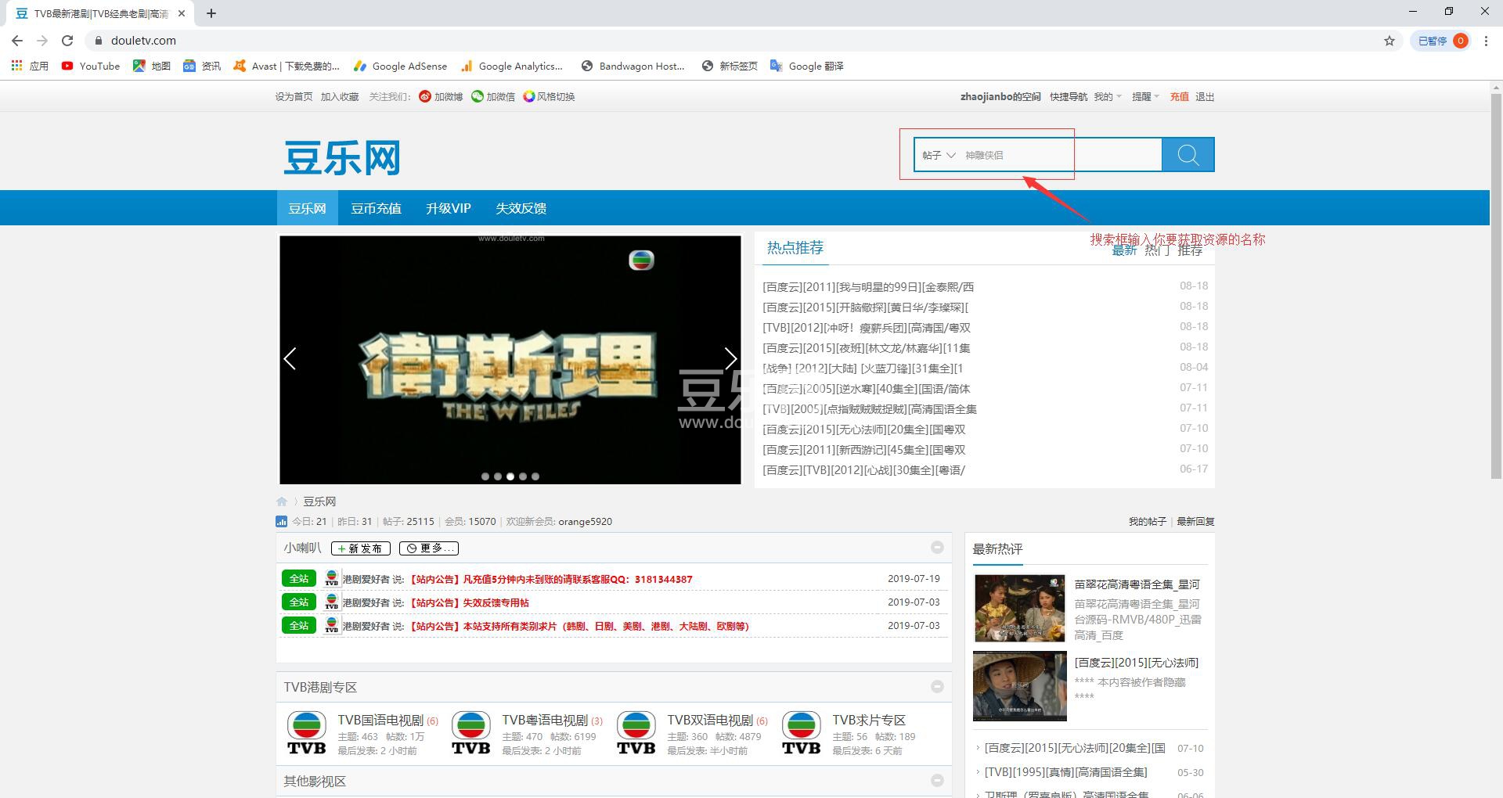The image size is (1503, 798).
Task: Collapse the TVB港剧专区 section
Action: (x=937, y=687)
